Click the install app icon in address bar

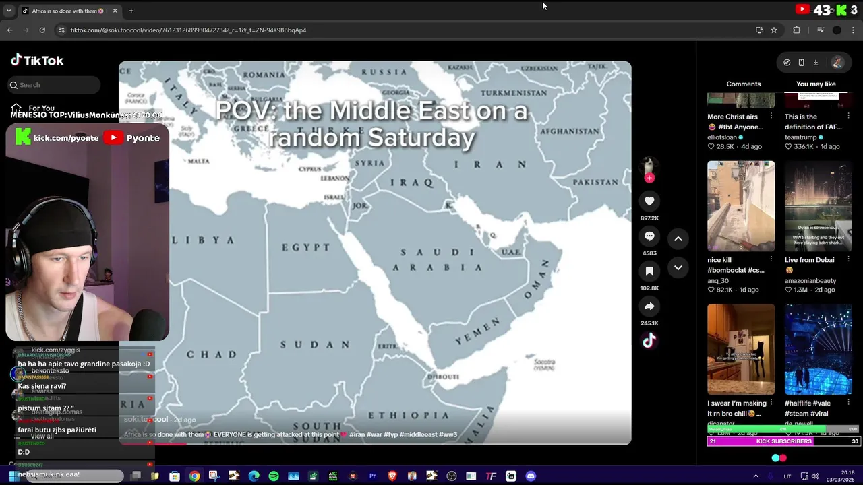tap(759, 30)
